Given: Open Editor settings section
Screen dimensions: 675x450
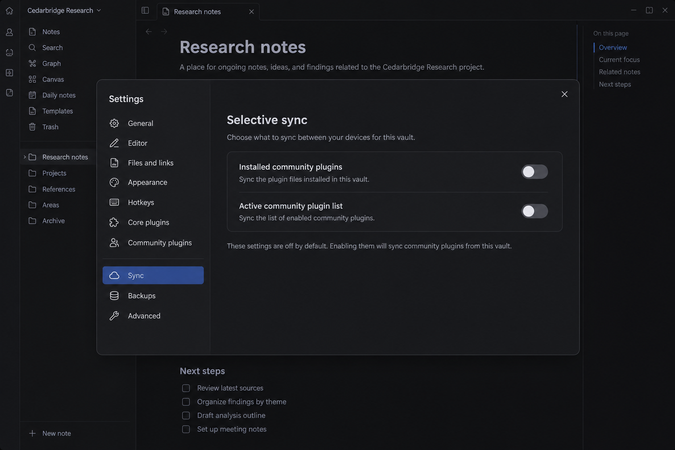Looking at the screenshot, I should (153, 143).
